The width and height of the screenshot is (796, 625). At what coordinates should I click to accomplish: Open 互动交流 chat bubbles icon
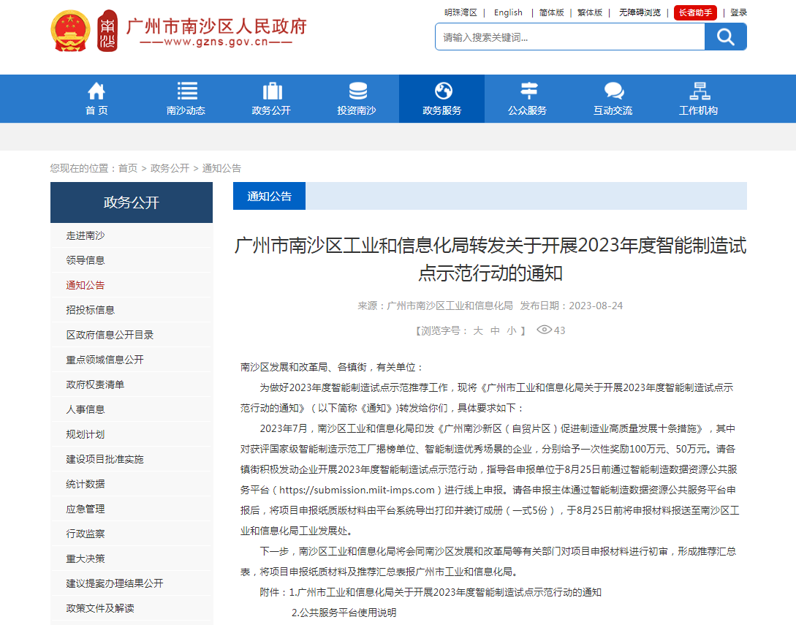(613, 91)
